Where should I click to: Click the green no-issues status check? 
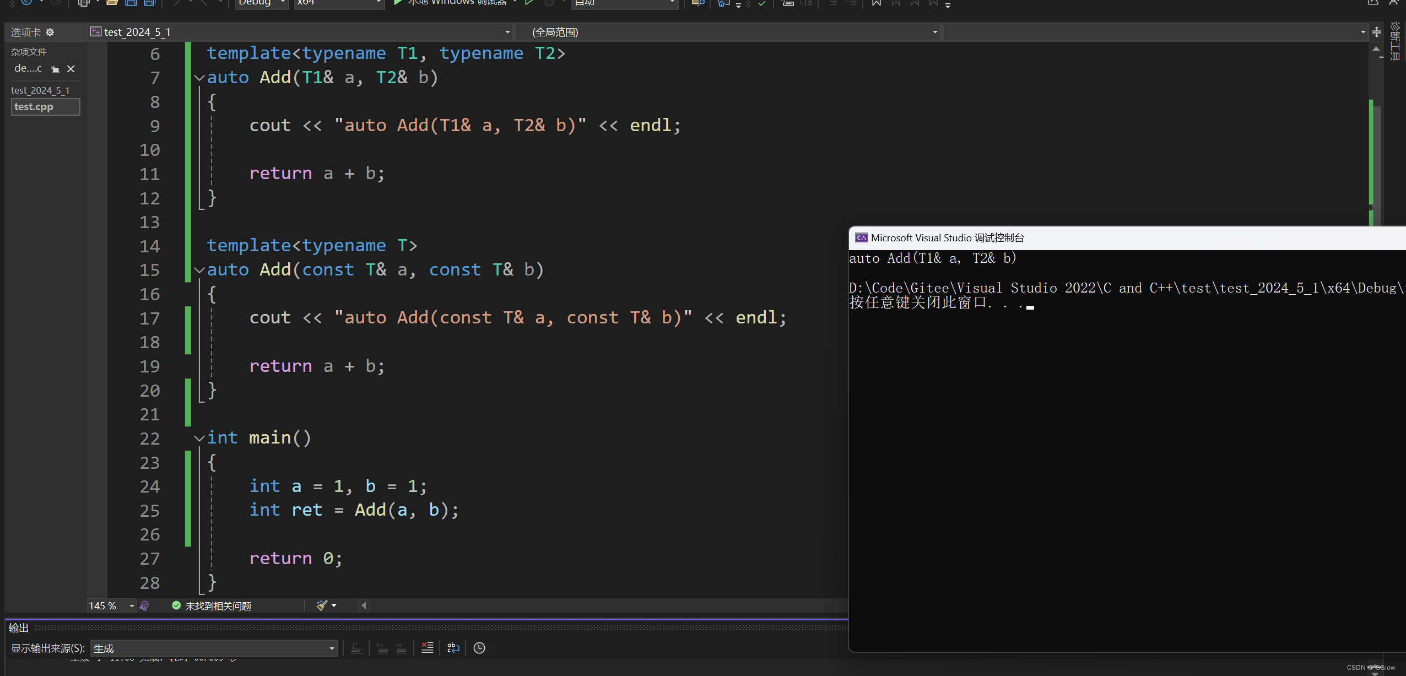pyautogui.click(x=176, y=605)
